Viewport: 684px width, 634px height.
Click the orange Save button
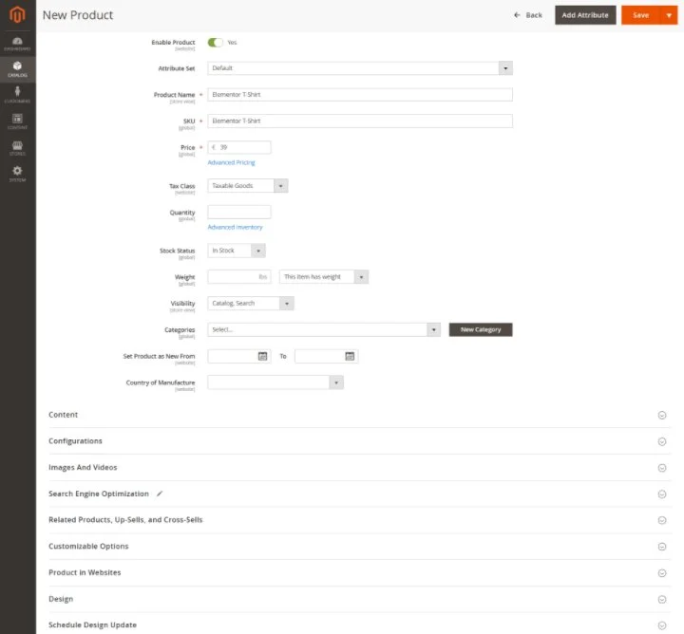[640, 15]
